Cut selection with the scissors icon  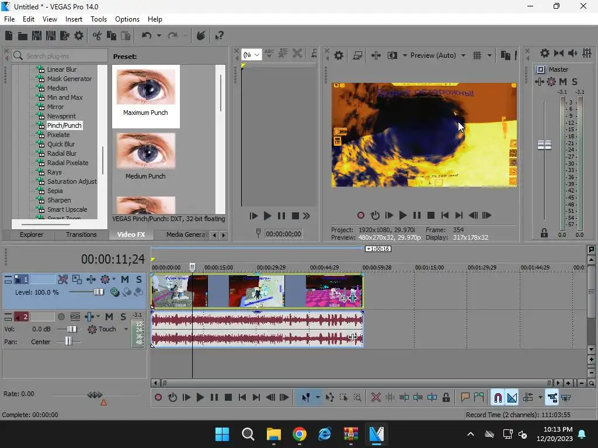[x=98, y=36]
